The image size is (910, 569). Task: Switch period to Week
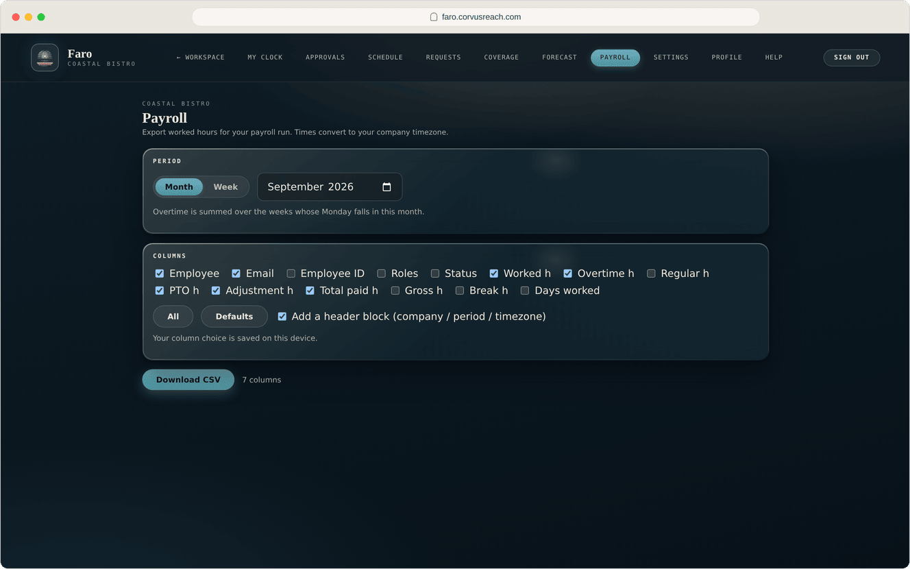point(225,187)
